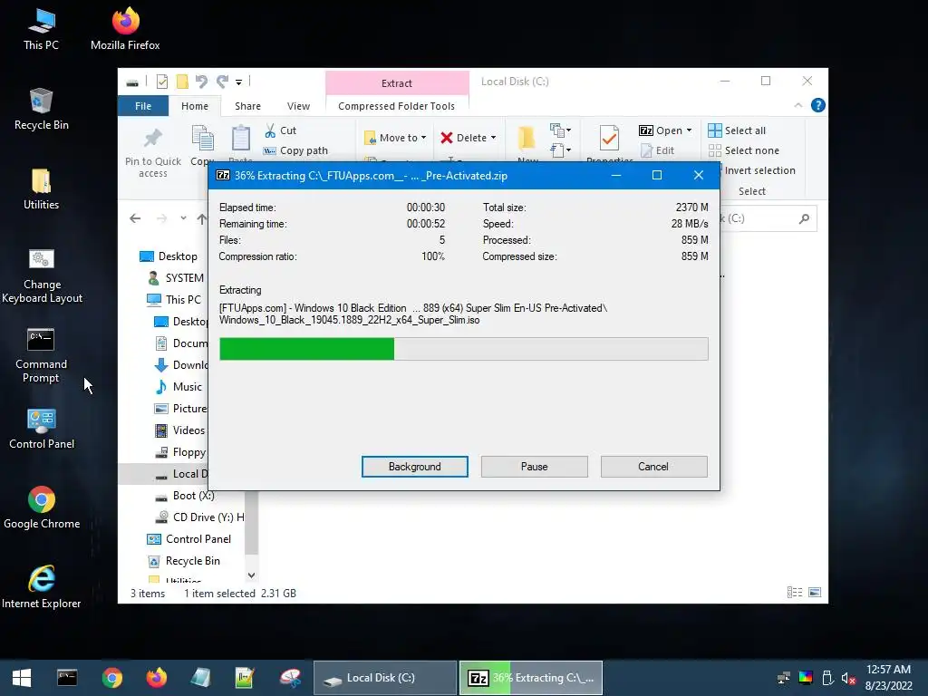
Task: Go back with the Back arrow
Action: click(136, 218)
